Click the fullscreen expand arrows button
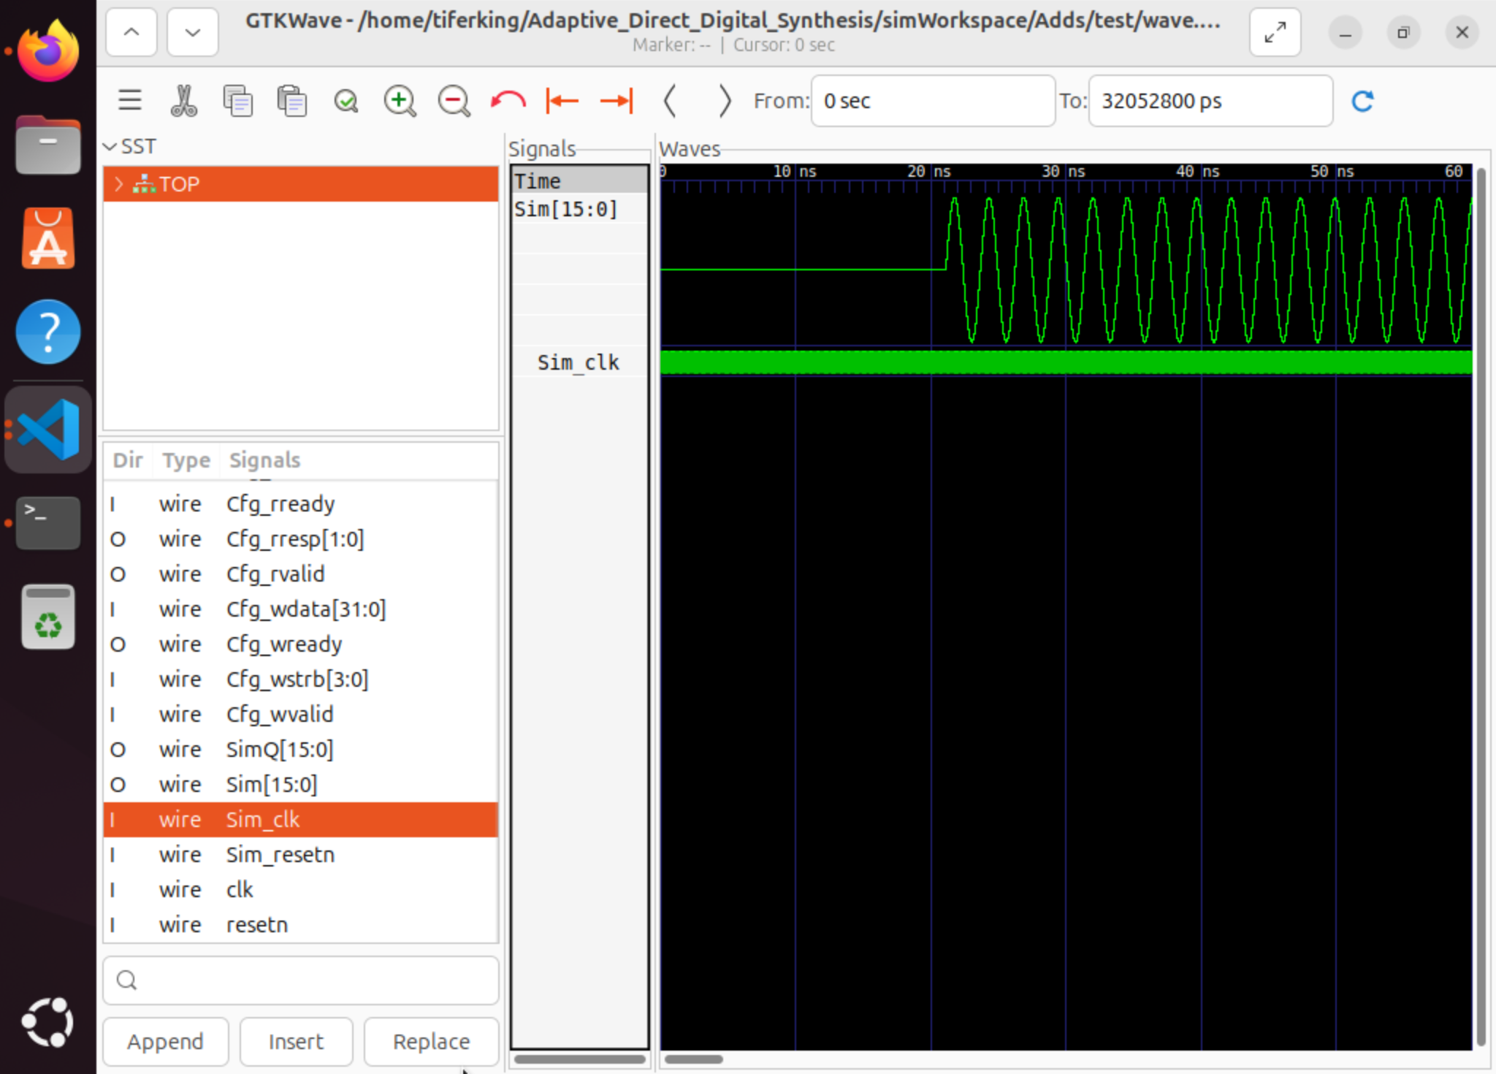The image size is (1496, 1074). pyautogui.click(x=1275, y=32)
